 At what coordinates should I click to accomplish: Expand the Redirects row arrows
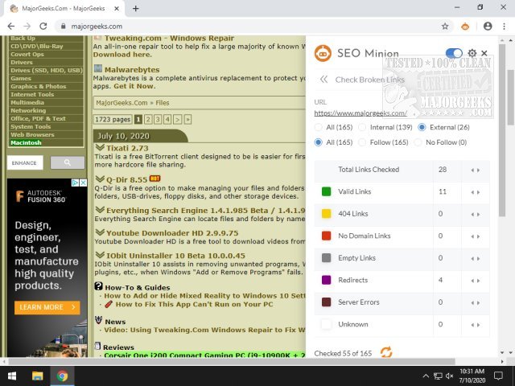coord(475,280)
